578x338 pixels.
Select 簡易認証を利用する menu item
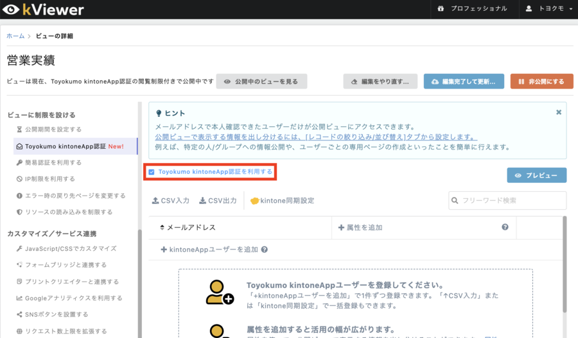tap(49, 162)
